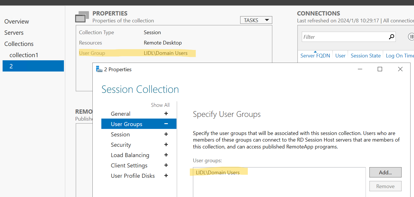Expand Client Settings with its plus sign
414x197 pixels.
pos(166,165)
